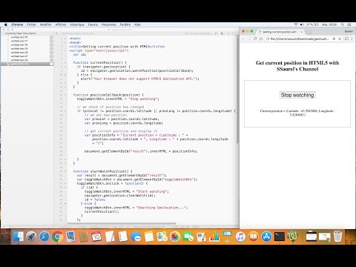Open Launchpad from the Dock
Viewport: 356px width, 267px height.
tap(31, 237)
